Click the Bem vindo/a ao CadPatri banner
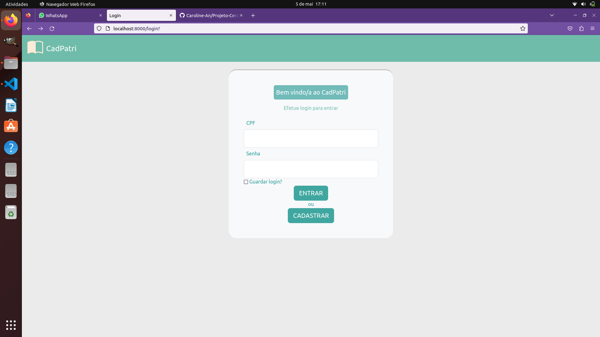The height and width of the screenshot is (337, 600). point(311,92)
